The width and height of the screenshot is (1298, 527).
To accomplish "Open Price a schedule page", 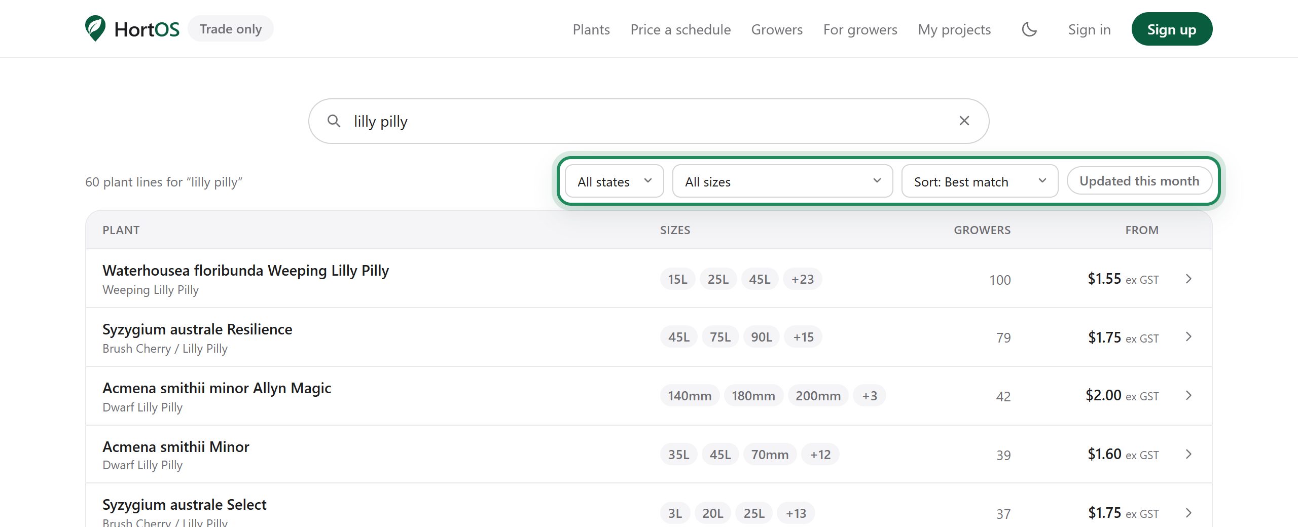I will pyautogui.click(x=680, y=29).
